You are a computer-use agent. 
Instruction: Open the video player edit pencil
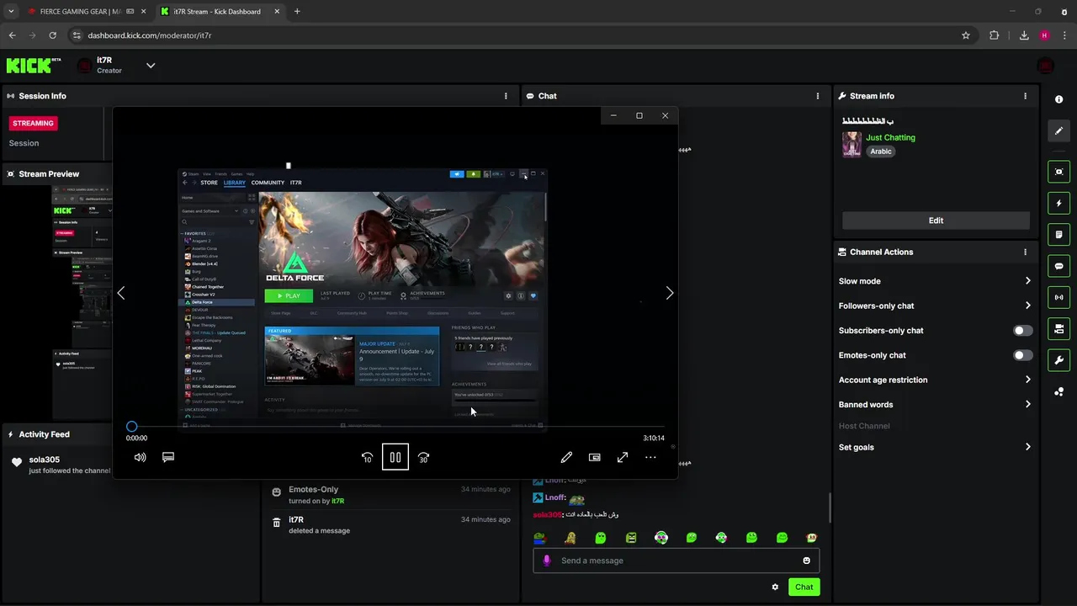(566, 457)
